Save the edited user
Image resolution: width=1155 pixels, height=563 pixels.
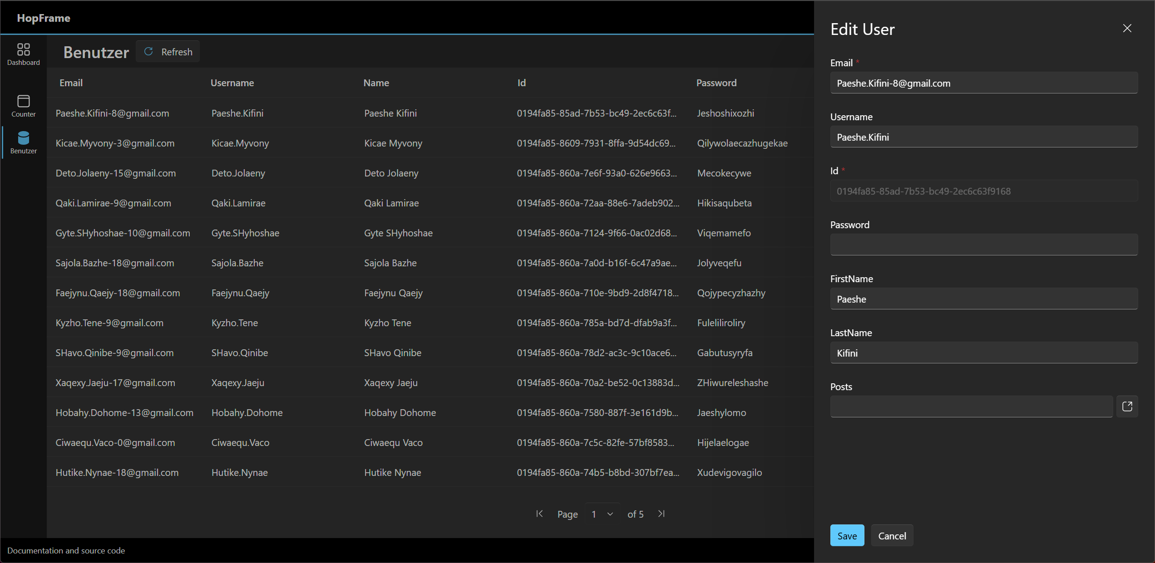(847, 536)
